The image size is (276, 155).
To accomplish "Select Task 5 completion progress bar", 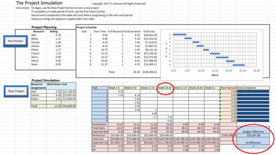I will 253,106.
